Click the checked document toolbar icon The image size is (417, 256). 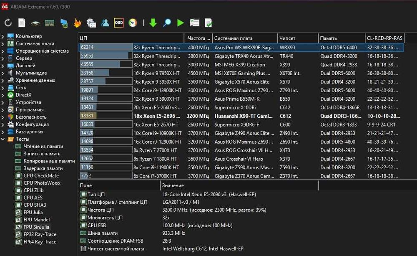coord(208,23)
